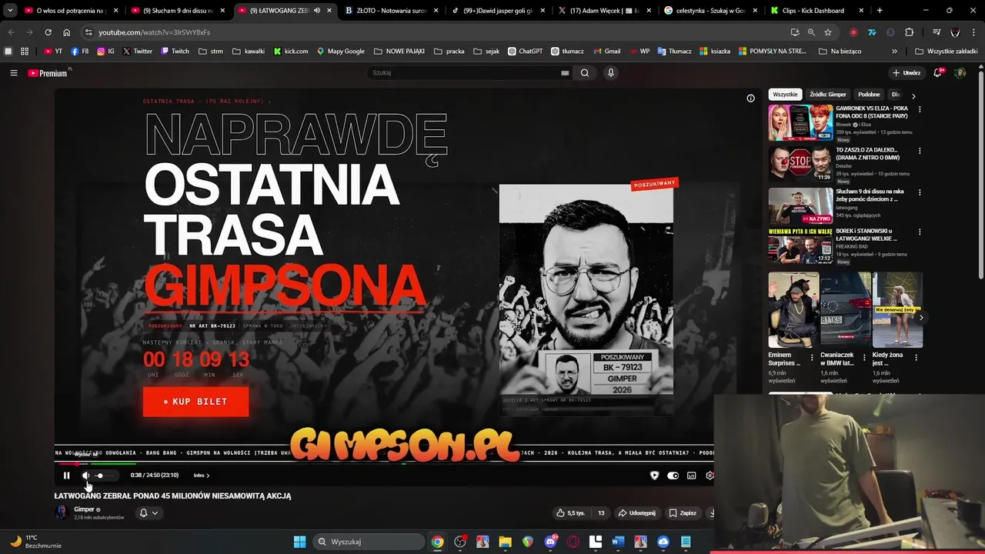Click the address bar URL
Screen dimensions: 985x554
[x=154, y=32]
